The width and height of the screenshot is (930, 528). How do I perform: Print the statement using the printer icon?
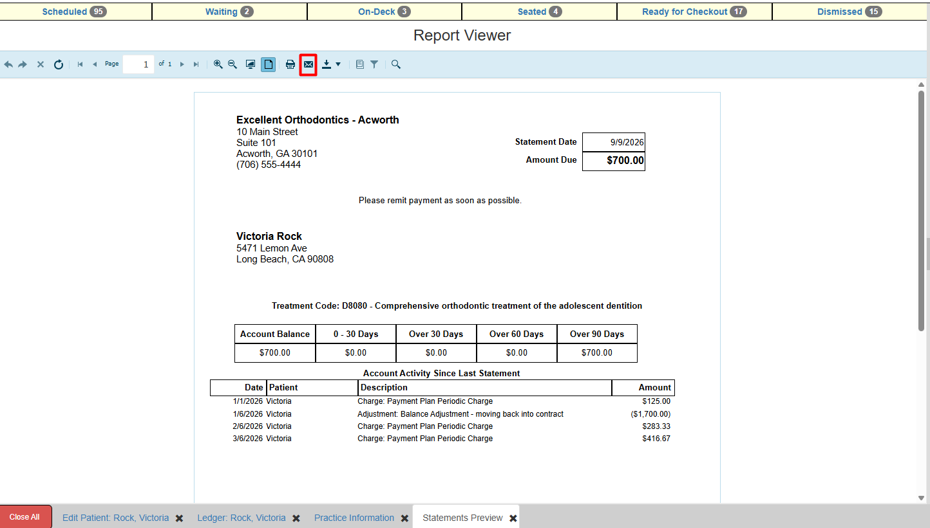coord(290,64)
